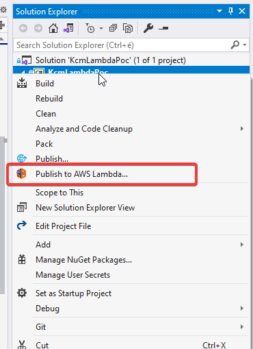The width and height of the screenshot is (253, 349).
Task: Open Properties with the wrench icon
Action: 148,28
